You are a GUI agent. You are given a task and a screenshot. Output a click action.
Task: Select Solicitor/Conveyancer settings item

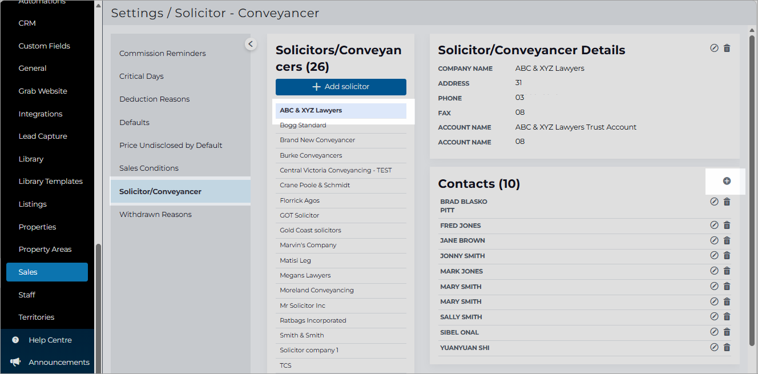pos(180,191)
